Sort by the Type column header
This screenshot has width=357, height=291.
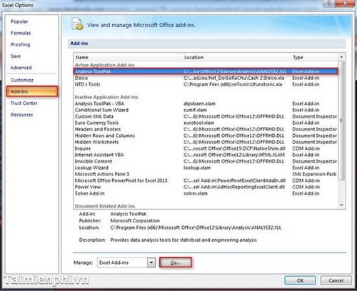[298, 57]
